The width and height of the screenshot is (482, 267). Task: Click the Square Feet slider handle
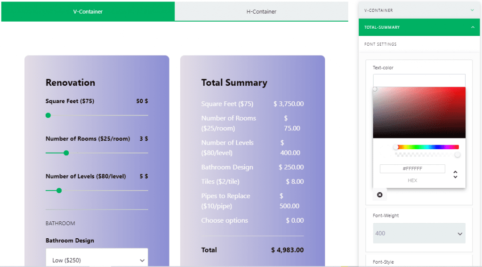[x=48, y=115]
